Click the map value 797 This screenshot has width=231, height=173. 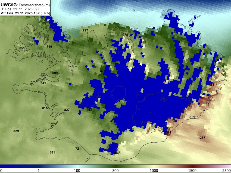[x=85, y=30]
